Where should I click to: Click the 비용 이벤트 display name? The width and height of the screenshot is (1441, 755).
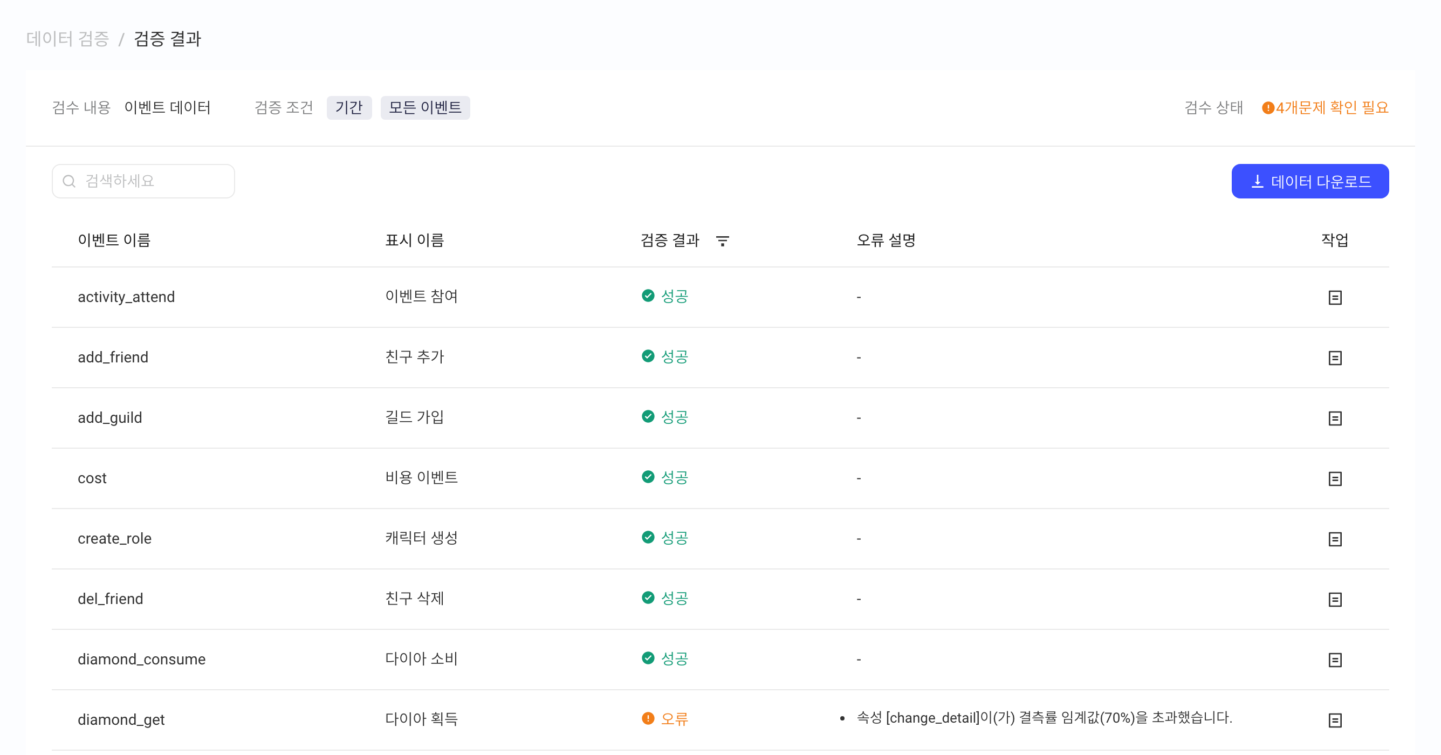pos(421,477)
